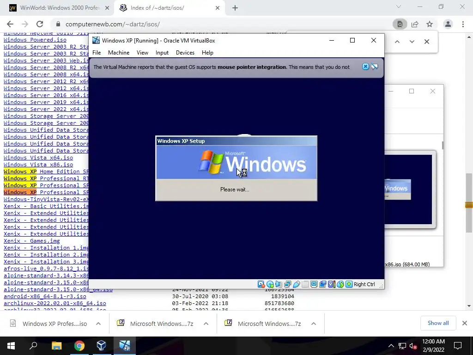Click Show all downloads button

tap(438, 323)
